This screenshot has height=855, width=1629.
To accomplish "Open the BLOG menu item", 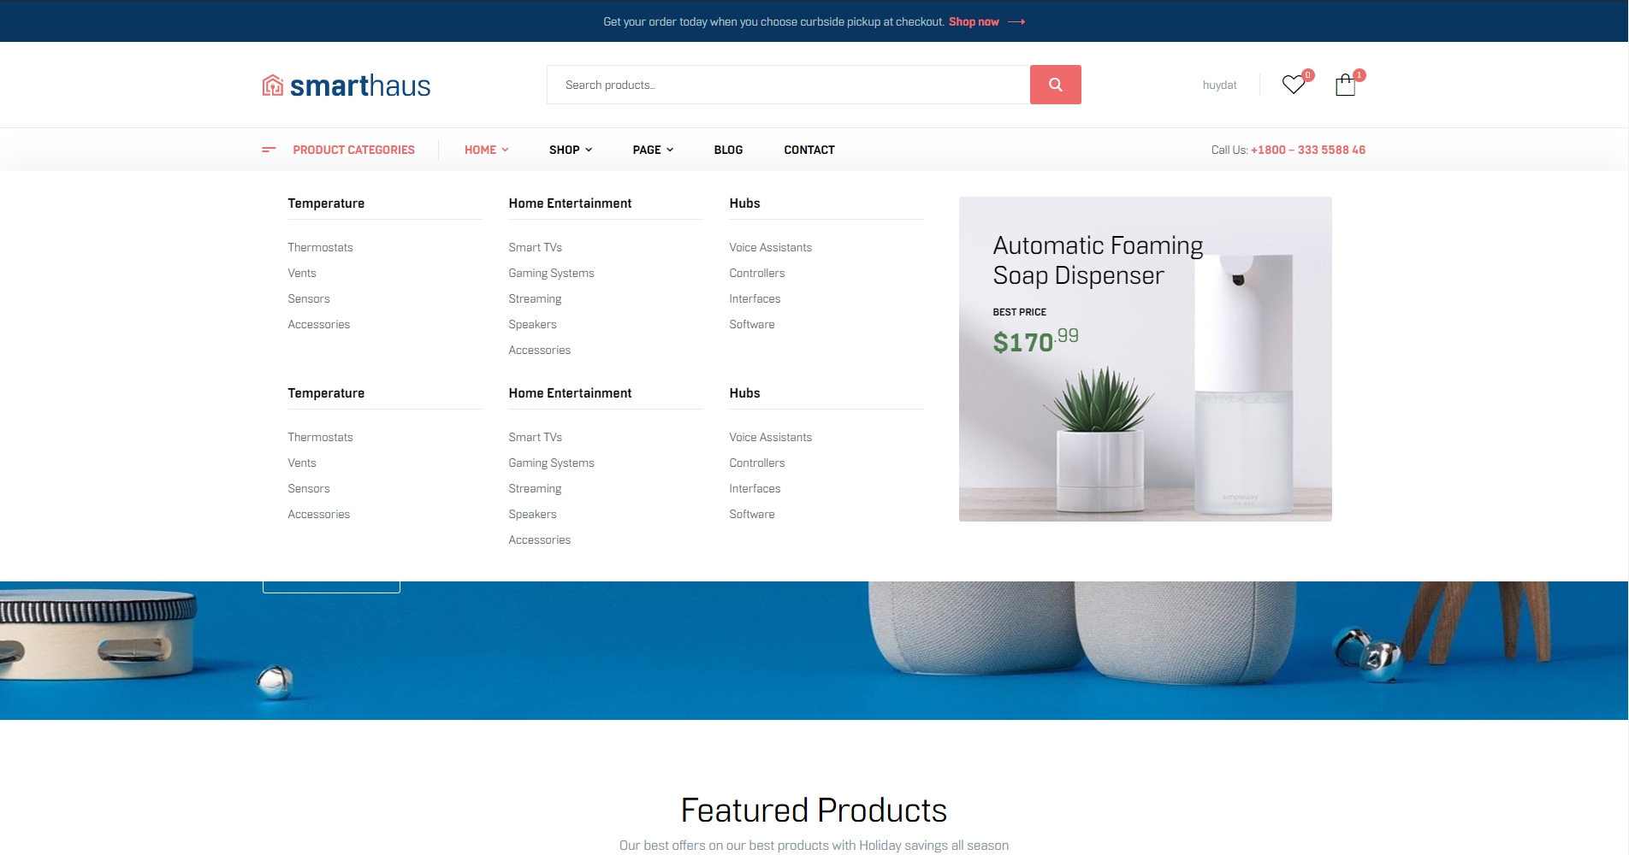I will click(728, 150).
